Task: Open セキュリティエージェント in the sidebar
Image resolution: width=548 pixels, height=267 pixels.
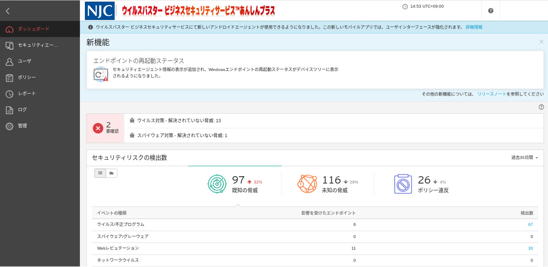Action: pos(38,45)
